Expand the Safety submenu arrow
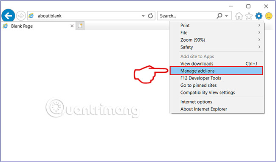 (259, 47)
